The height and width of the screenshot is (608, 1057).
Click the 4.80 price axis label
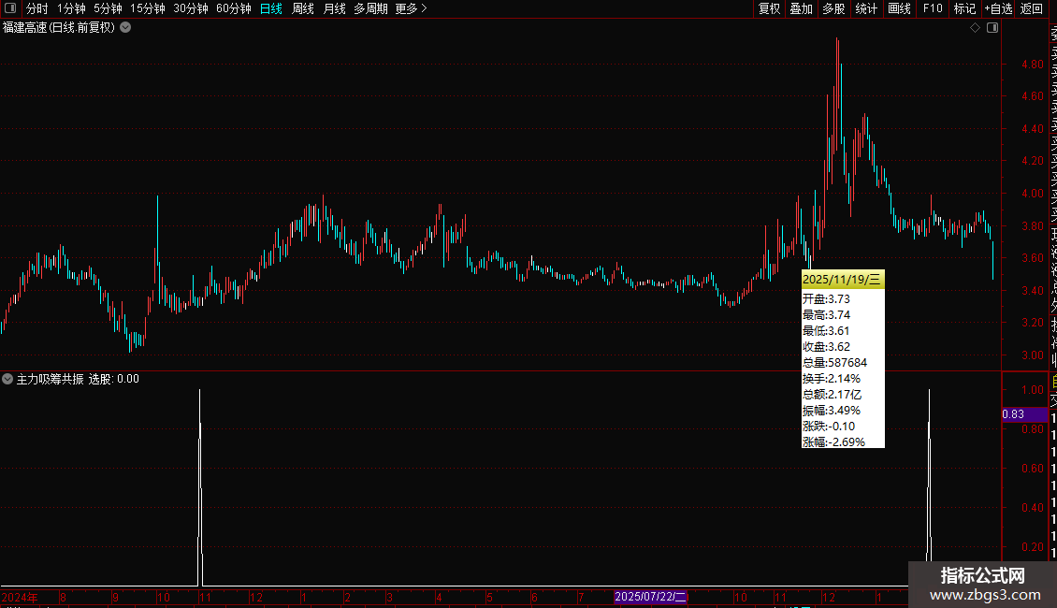pyautogui.click(x=1032, y=65)
